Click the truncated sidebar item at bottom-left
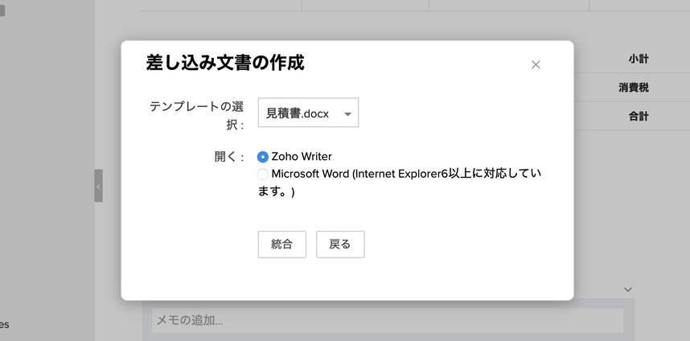This screenshot has height=341, width=690. (4, 325)
